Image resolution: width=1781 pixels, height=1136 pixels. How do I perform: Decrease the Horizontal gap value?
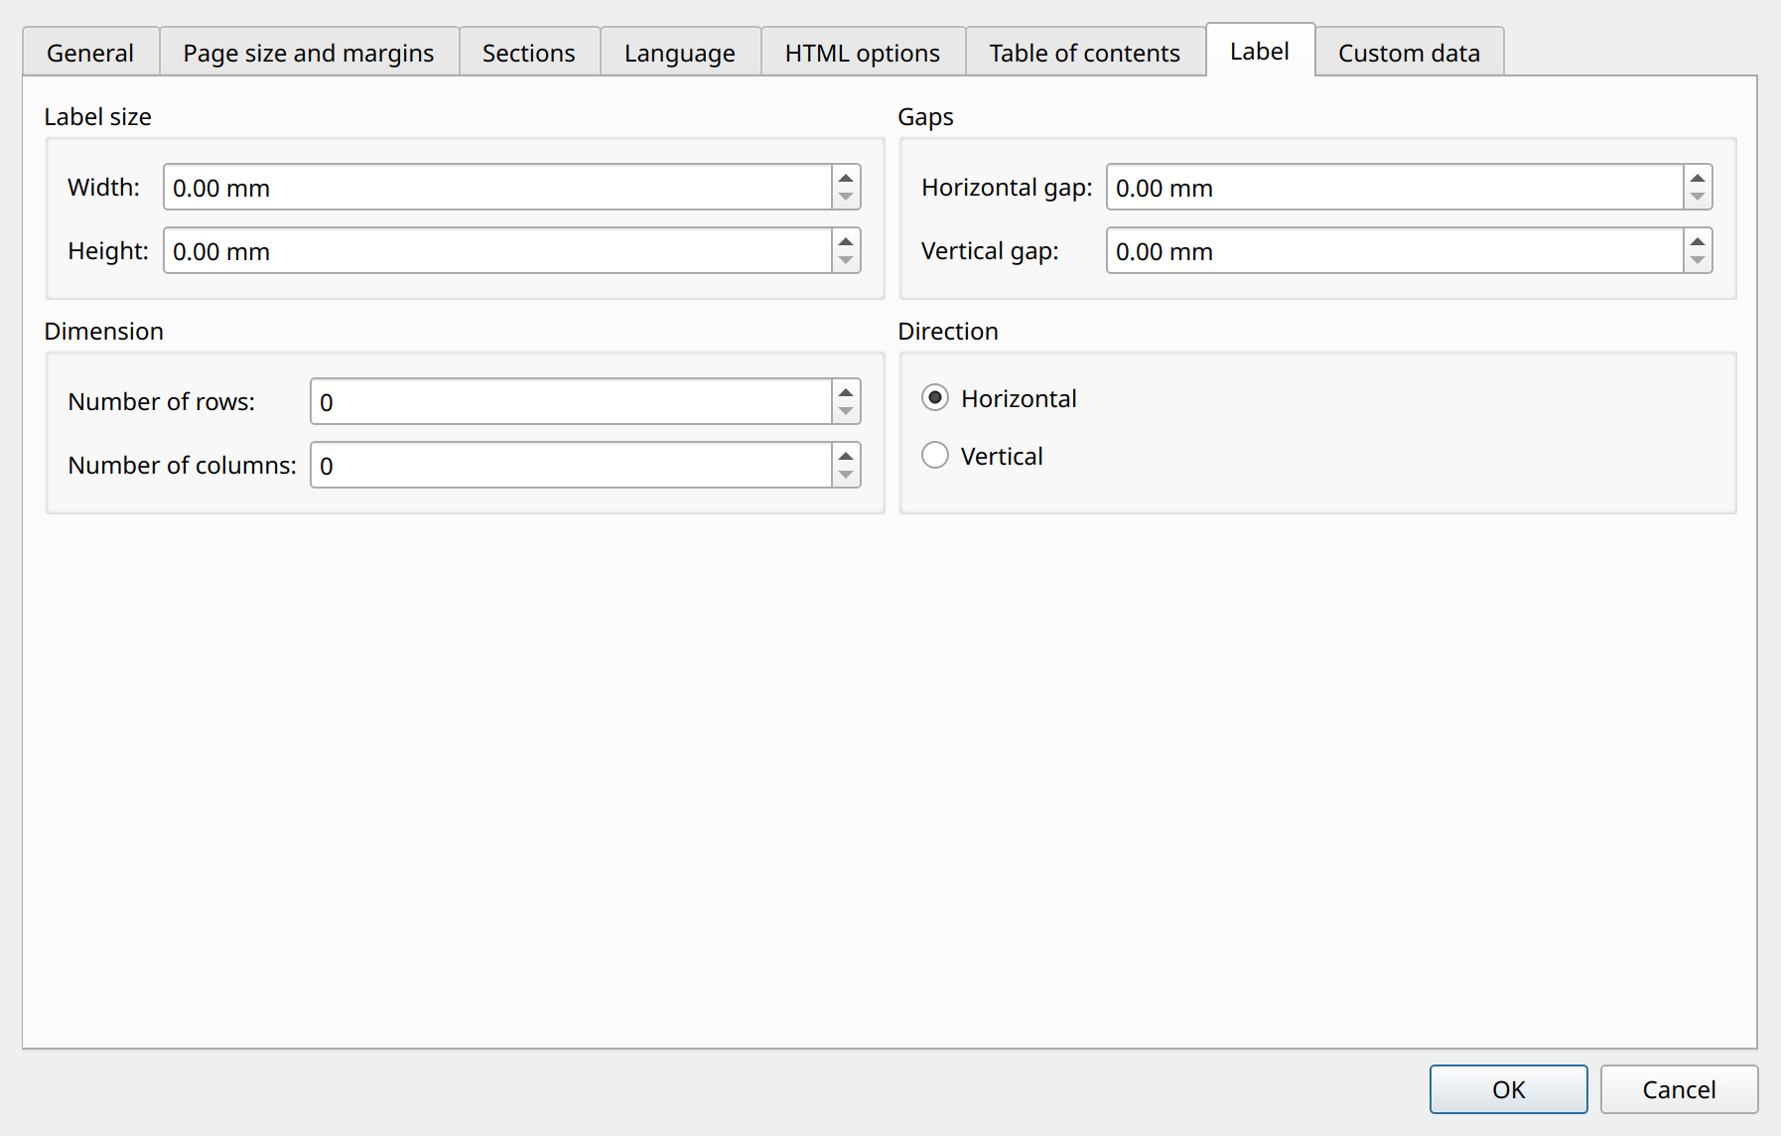click(x=1698, y=198)
